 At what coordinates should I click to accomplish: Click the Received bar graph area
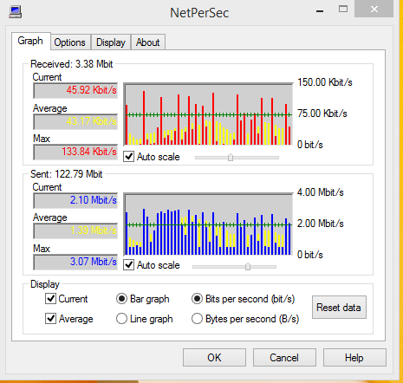(x=208, y=114)
